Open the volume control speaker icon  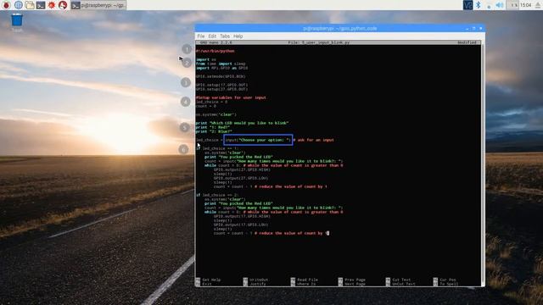point(500,5)
